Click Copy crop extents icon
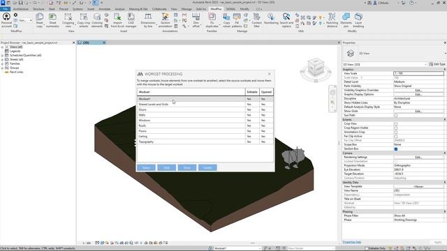The height and width of the screenshot is (251, 447). [x=84, y=20]
